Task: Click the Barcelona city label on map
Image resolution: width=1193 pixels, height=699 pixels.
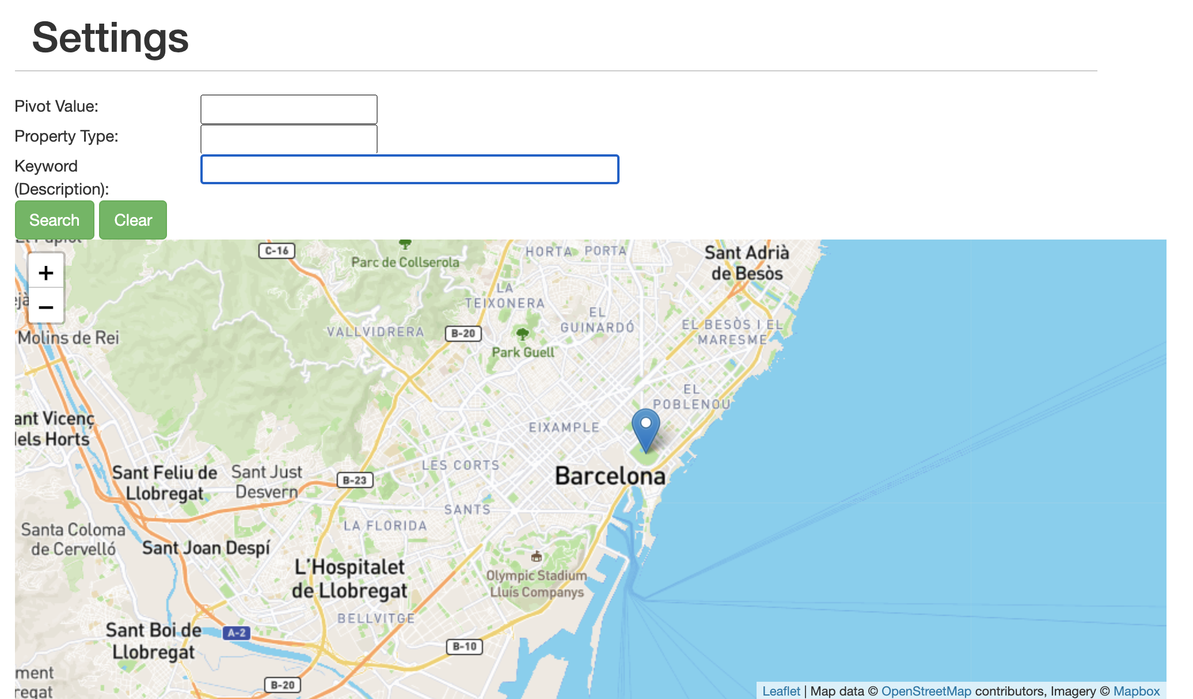Action: click(x=610, y=476)
